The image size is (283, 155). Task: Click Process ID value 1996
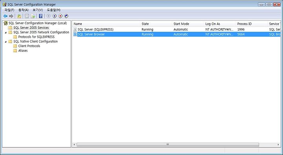(241, 29)
